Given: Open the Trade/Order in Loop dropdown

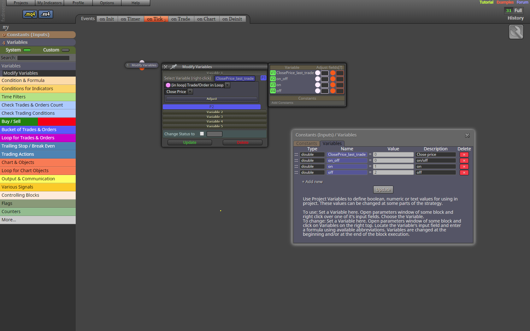Looking at the screenshot, I should (x=227, y=85).
